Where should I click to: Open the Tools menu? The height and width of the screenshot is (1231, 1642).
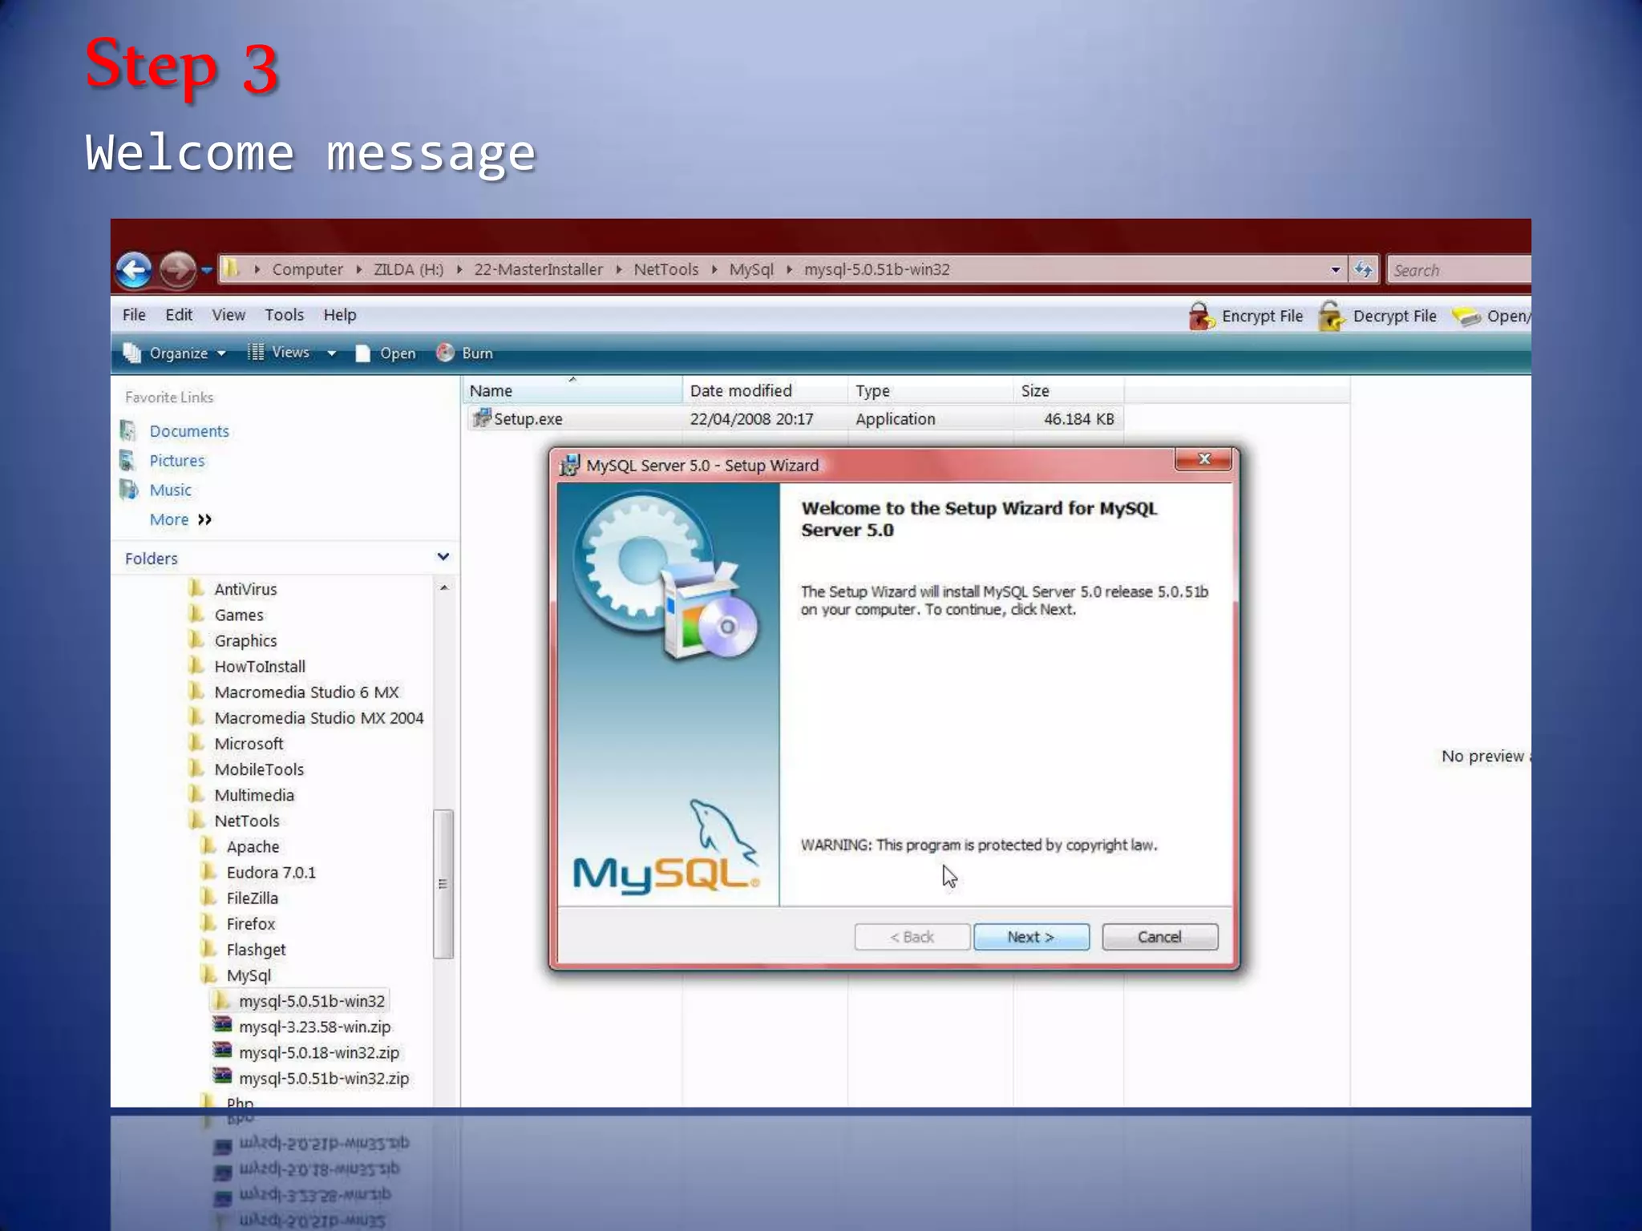285,315
